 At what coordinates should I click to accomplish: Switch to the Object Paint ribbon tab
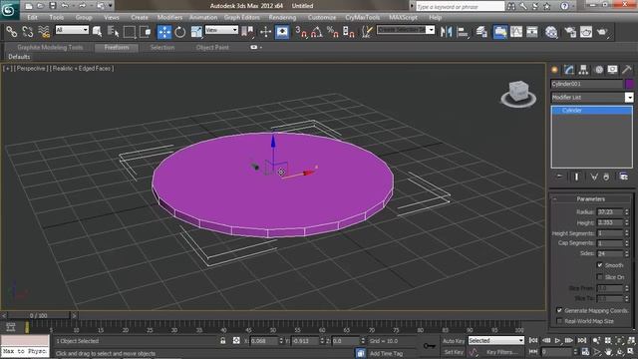click(212, 47)
